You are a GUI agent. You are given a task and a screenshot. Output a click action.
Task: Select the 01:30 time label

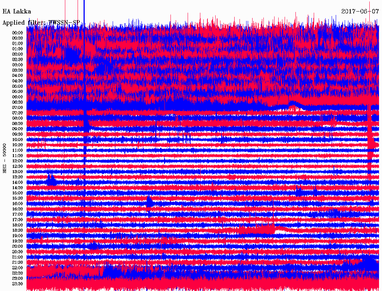coord(18,49)
